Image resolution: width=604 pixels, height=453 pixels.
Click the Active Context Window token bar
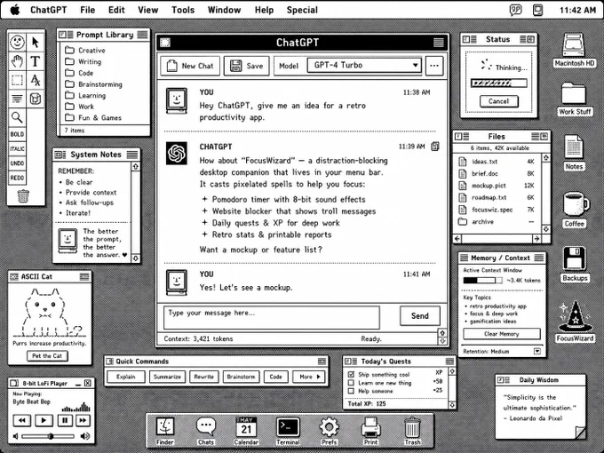(483, 280)
